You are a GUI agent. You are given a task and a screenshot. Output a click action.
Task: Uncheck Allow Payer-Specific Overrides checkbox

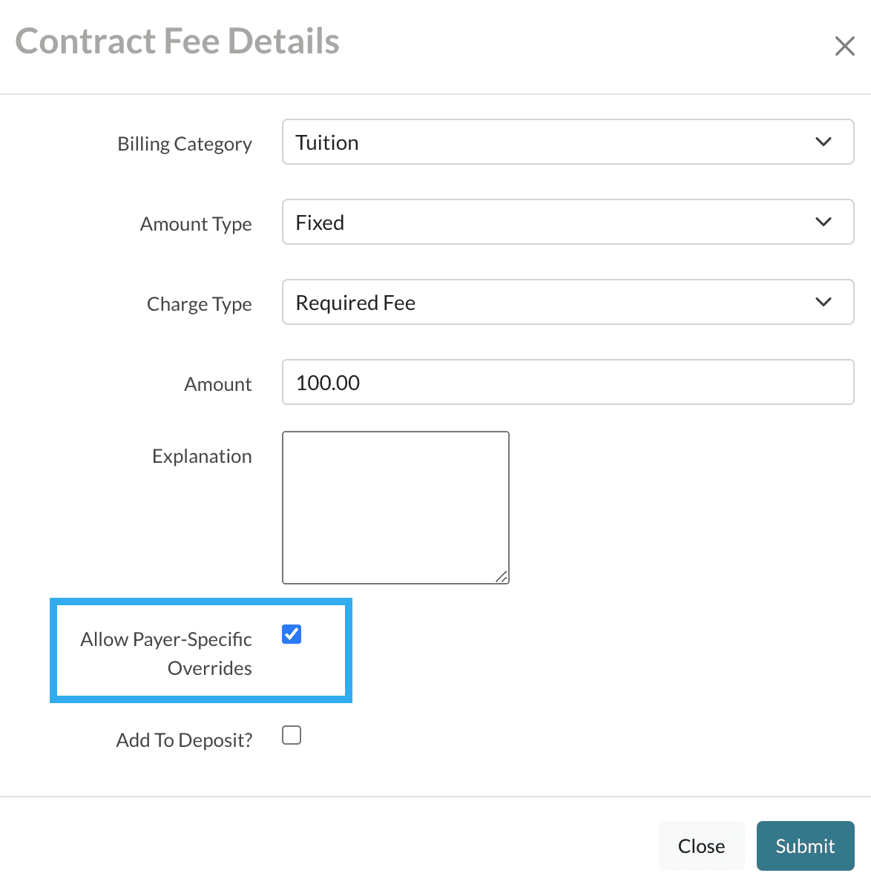pyautogui.click(x=292, y=634)
